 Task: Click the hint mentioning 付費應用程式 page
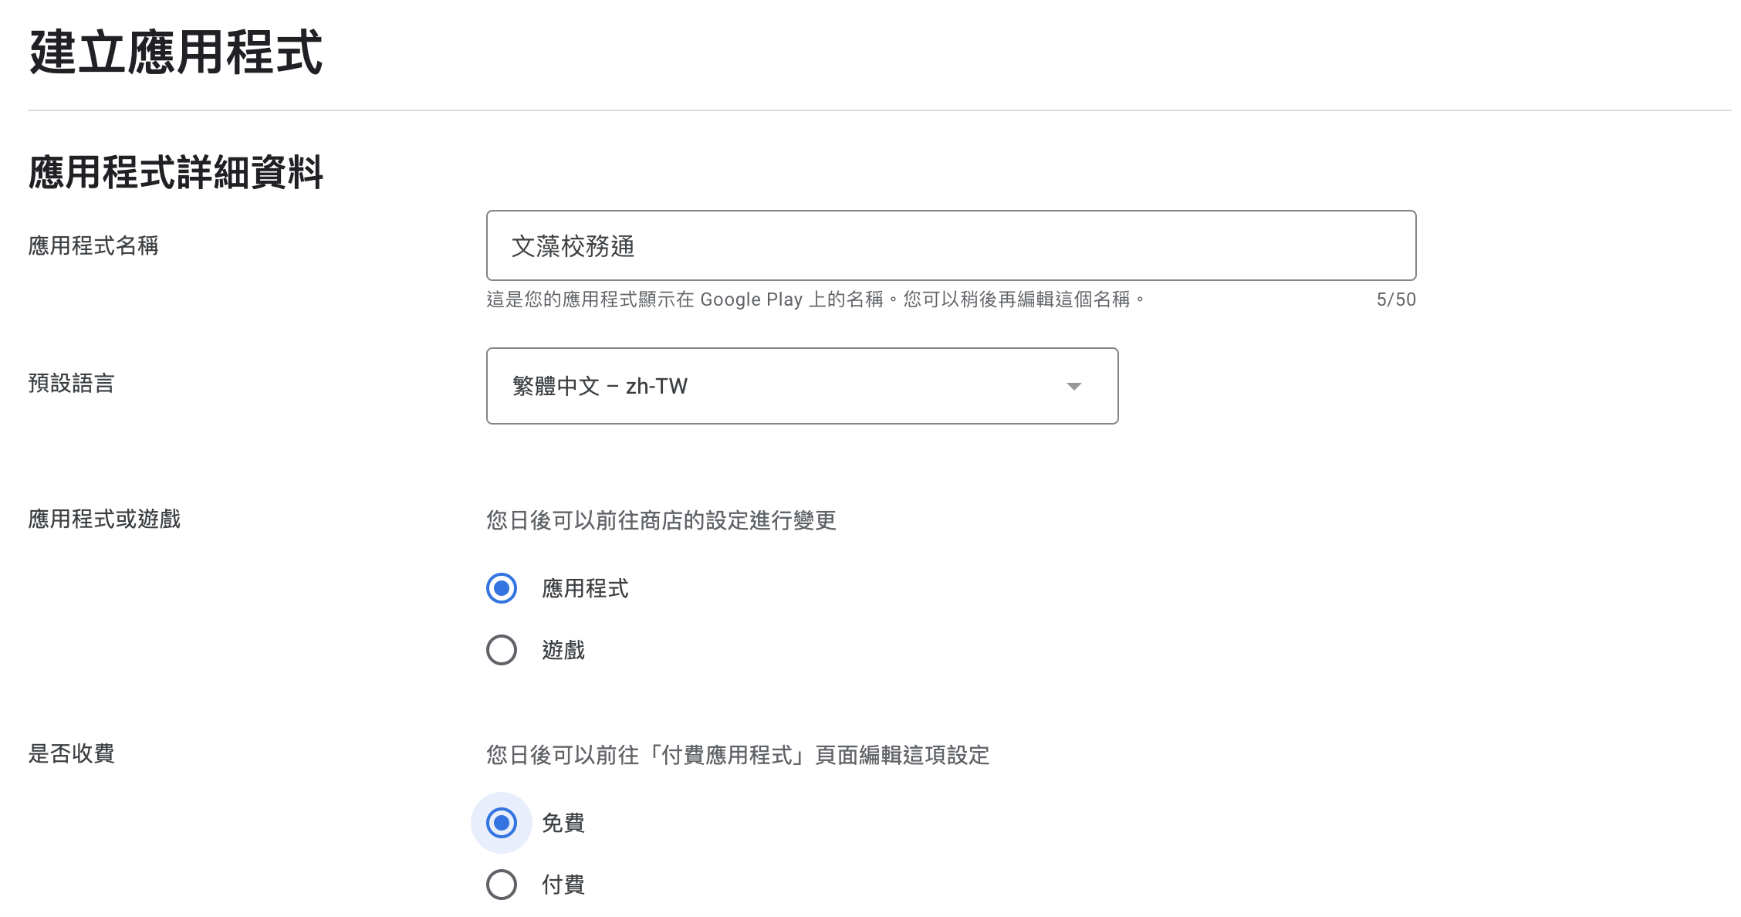(x=738, y=755)
